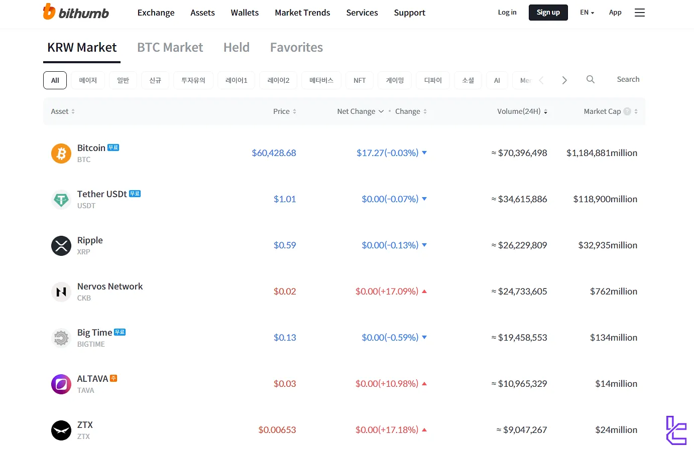Open the Support menu
The height and width of the screenshot is (454, 694).
pos(409,13)
